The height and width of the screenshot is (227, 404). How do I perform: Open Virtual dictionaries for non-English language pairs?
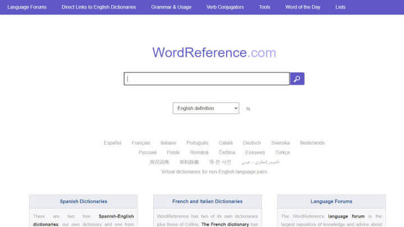tap(214, 172)
